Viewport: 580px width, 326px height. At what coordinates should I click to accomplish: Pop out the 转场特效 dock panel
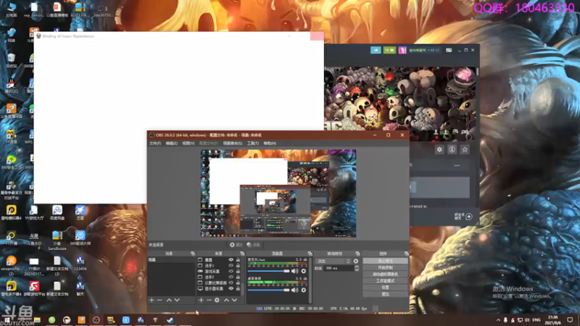point(357,254)
